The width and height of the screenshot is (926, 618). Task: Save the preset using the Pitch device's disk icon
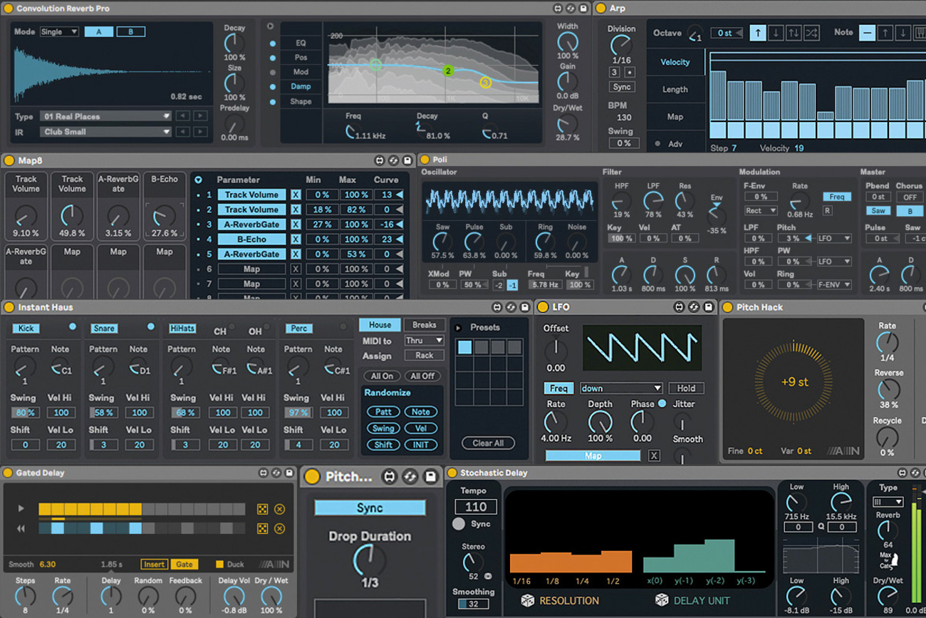click(430, 477)
